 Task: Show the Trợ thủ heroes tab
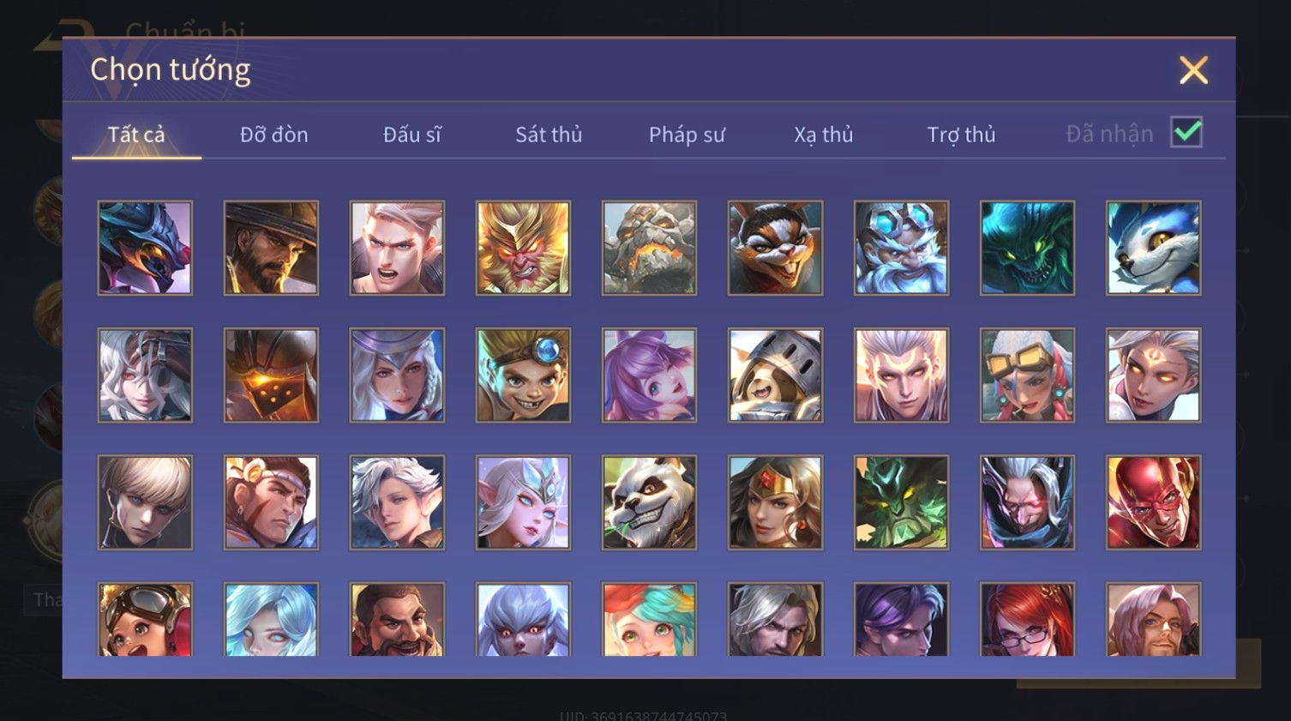coord(961,135)
